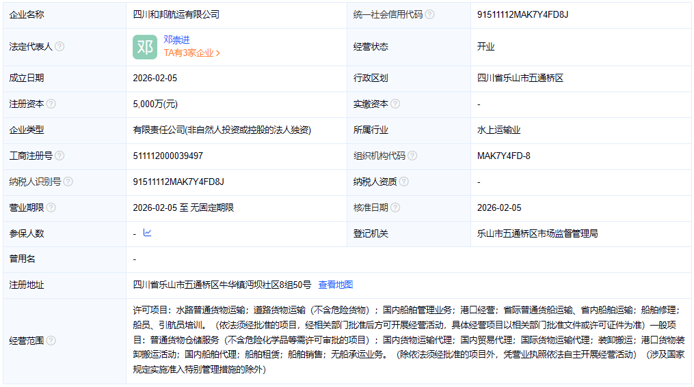Click the 行政区划 label

click(x=371, y=78)
